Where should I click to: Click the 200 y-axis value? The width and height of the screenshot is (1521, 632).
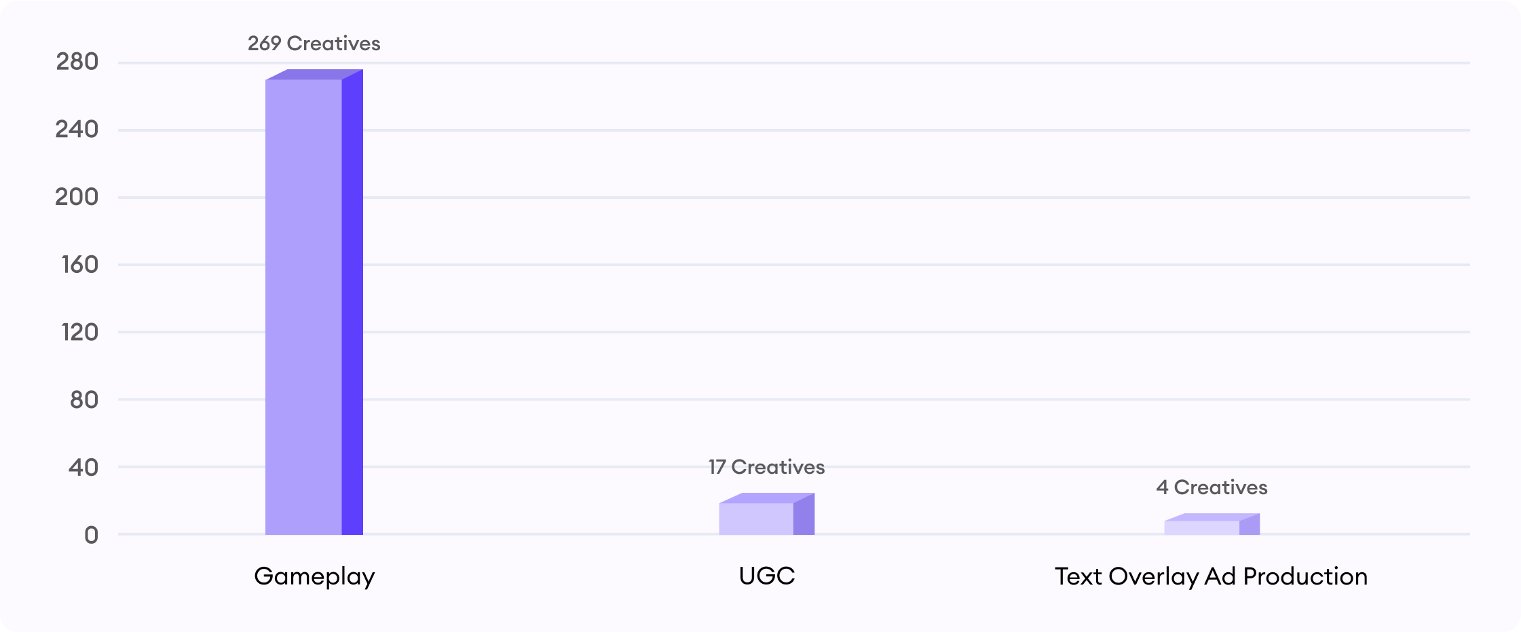click(x=77, y=197)
